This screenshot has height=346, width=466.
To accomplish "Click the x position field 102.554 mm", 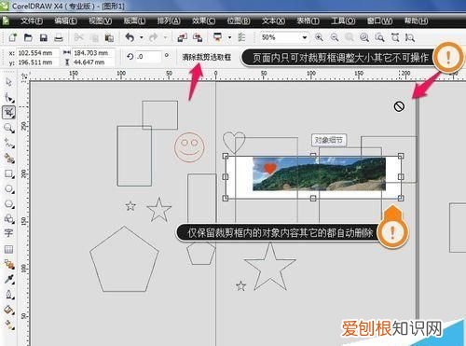I will click(x=37, y=53).
